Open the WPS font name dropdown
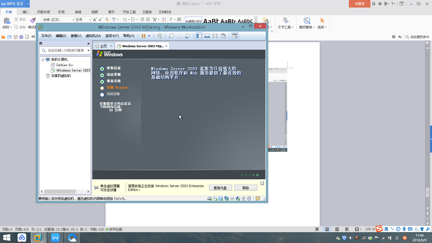432x243 pixels. point(73,20)
